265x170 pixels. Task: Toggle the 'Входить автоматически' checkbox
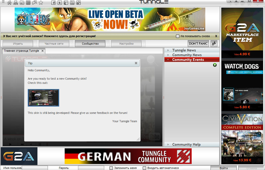point(144,168)
